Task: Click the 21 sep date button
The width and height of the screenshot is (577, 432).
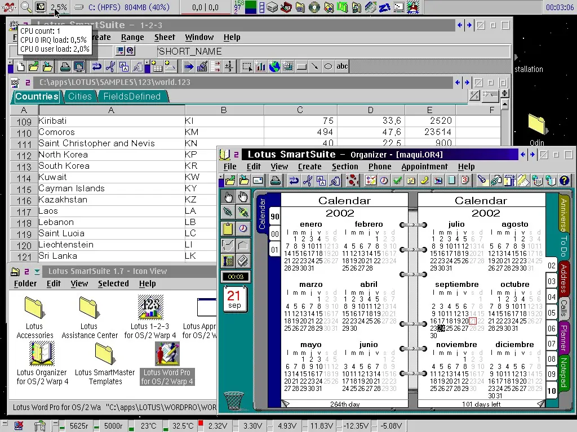Action: tap(234, 299)
